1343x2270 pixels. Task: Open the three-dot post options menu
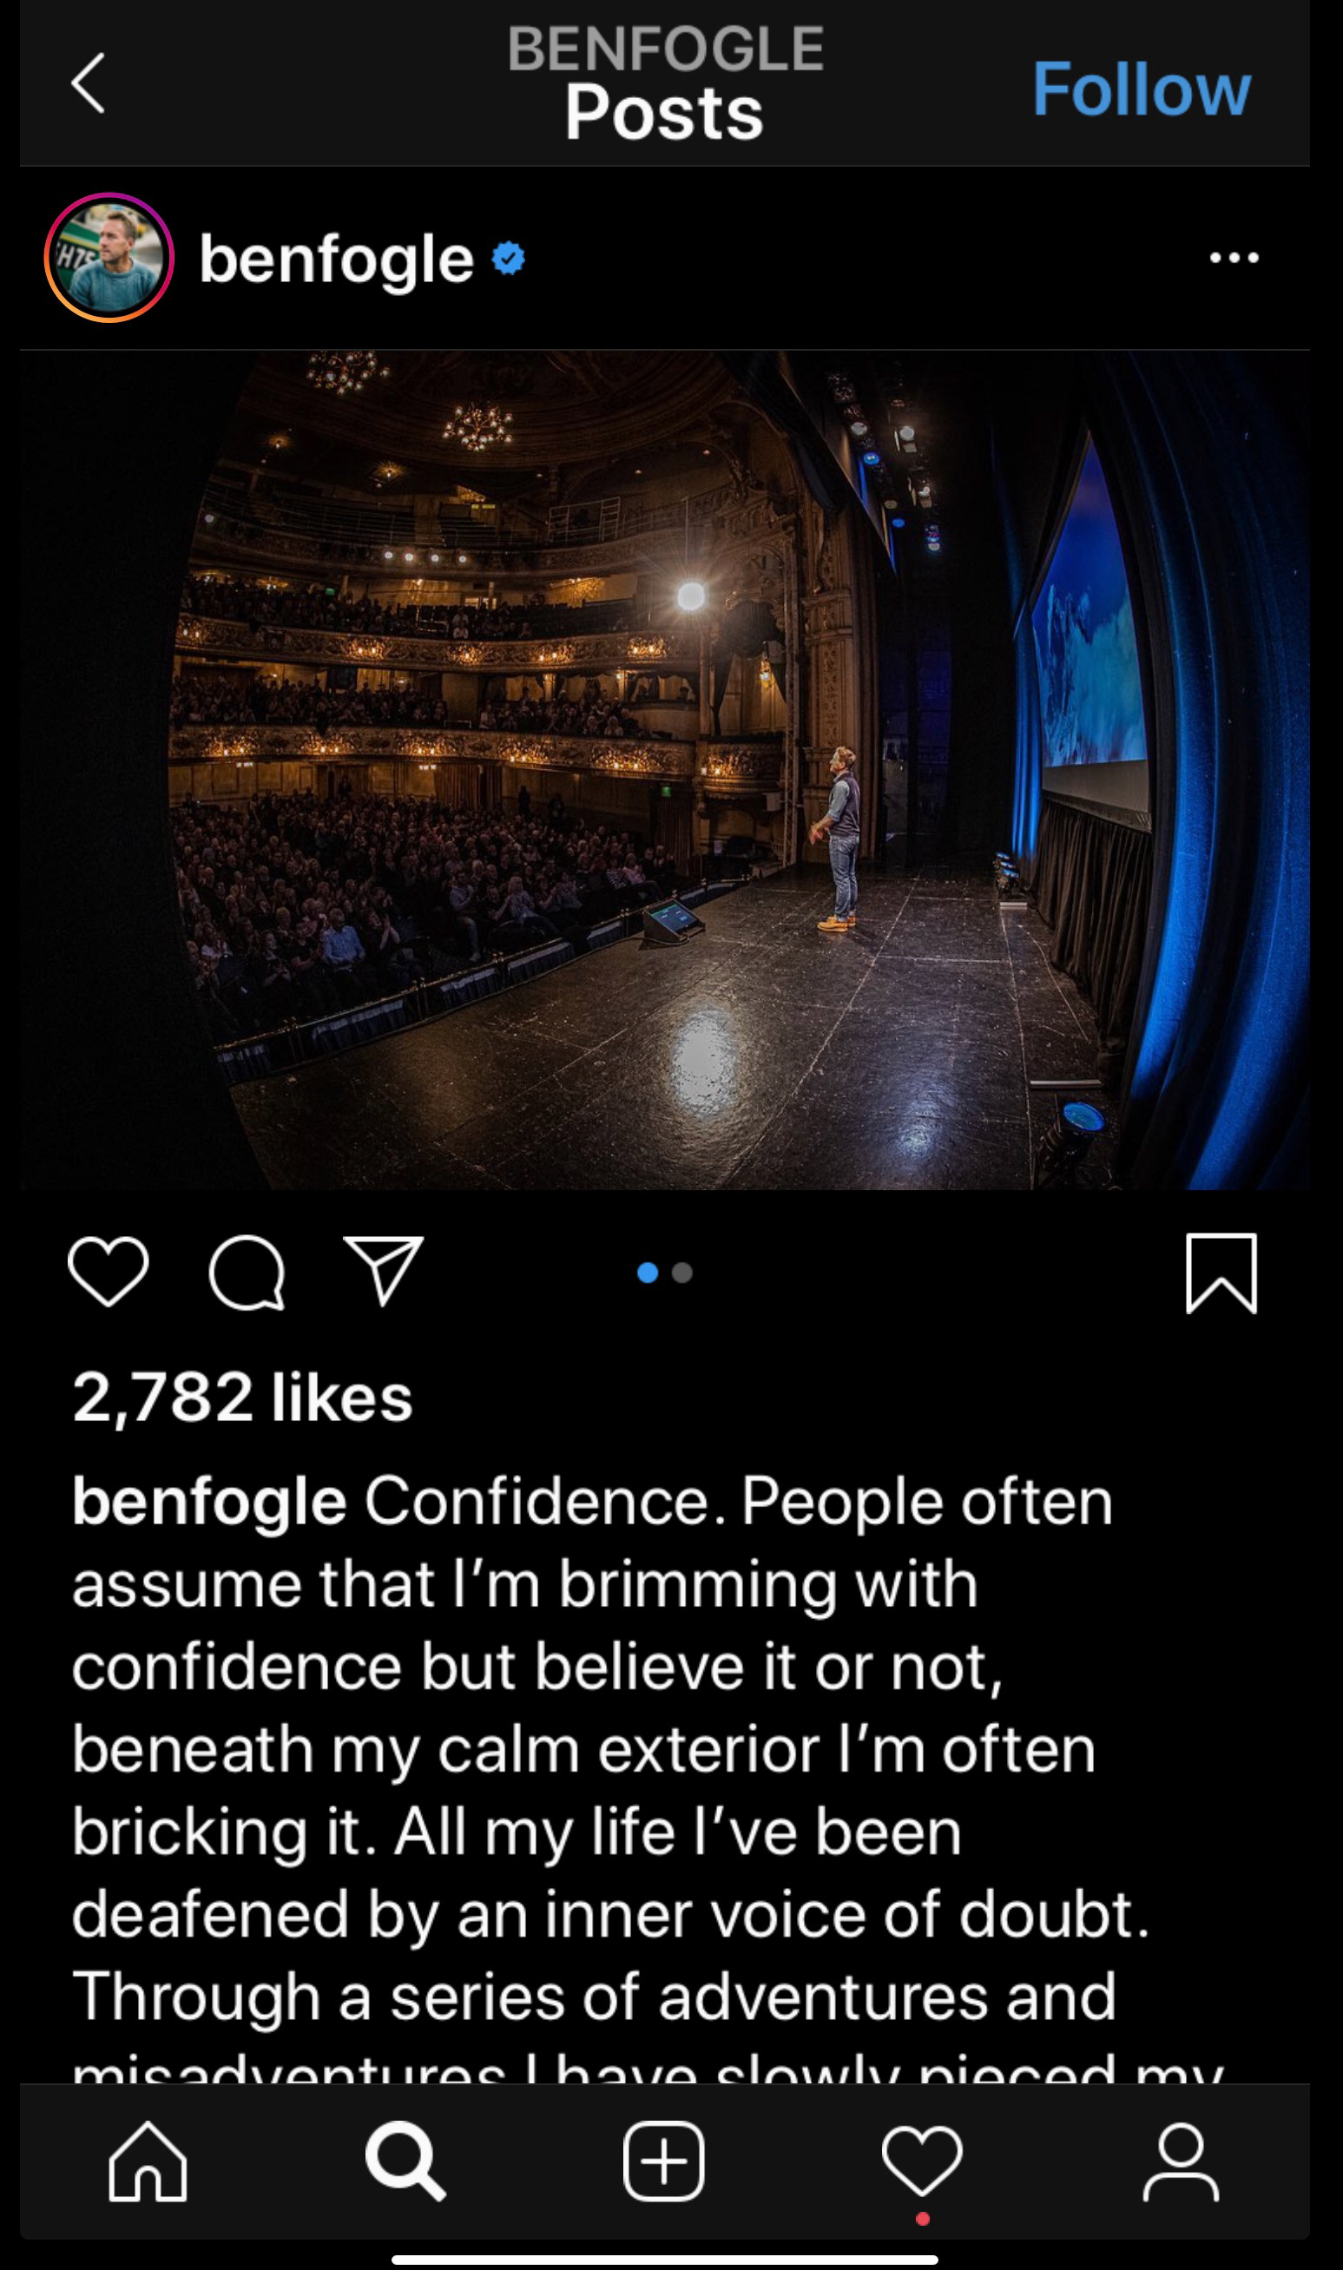click(1234, 258)
